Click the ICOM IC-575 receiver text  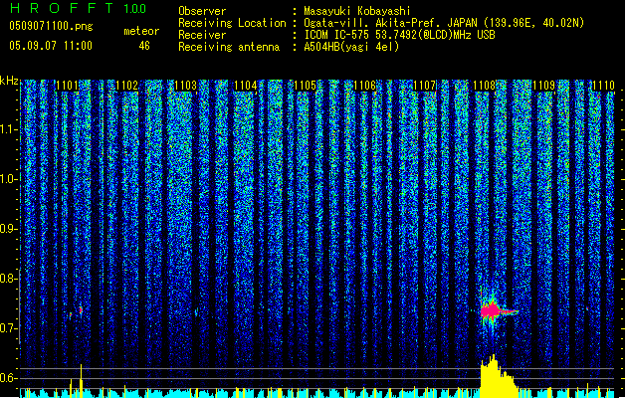pyautogui.click(x=400, y=35)
